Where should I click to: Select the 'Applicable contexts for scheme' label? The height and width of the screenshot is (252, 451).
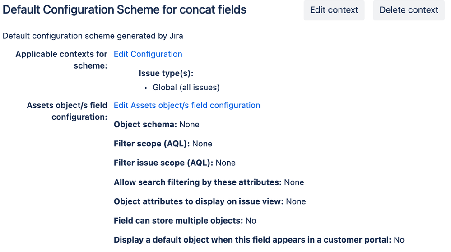click(61, 60)
